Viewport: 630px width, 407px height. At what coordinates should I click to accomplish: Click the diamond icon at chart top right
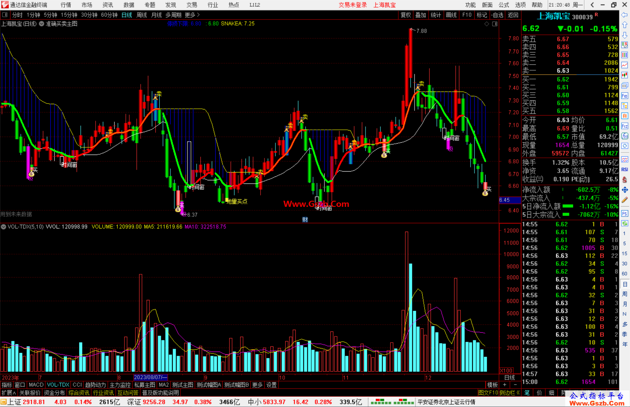(487, 24)
